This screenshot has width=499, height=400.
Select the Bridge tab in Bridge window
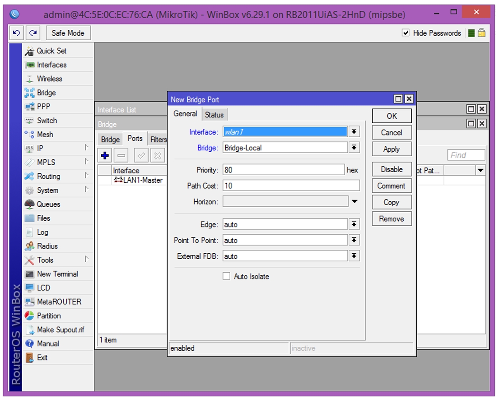(110, 140)
